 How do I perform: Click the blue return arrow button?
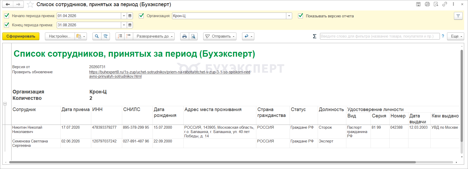coord(248,36)
